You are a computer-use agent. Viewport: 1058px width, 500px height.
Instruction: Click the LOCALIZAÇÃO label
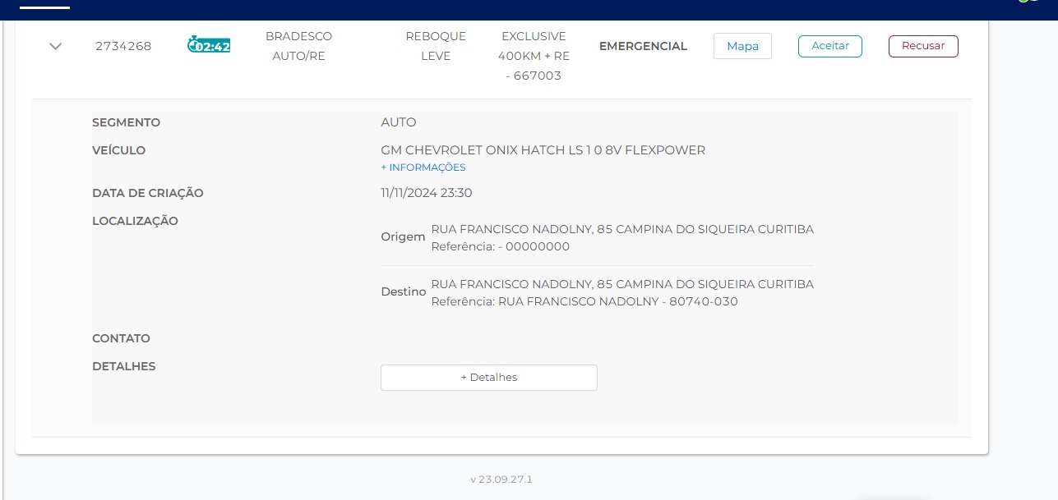click(x=136, y=221)
